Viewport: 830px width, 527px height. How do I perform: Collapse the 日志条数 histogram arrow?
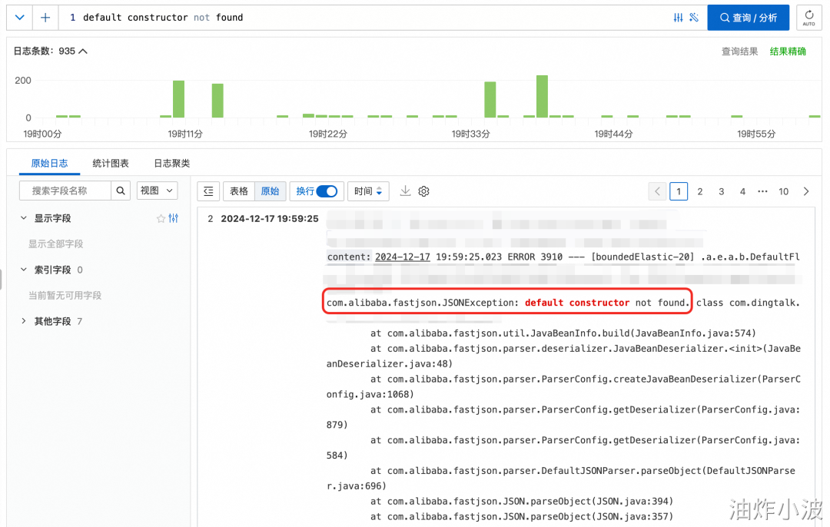tap(83, 51)
